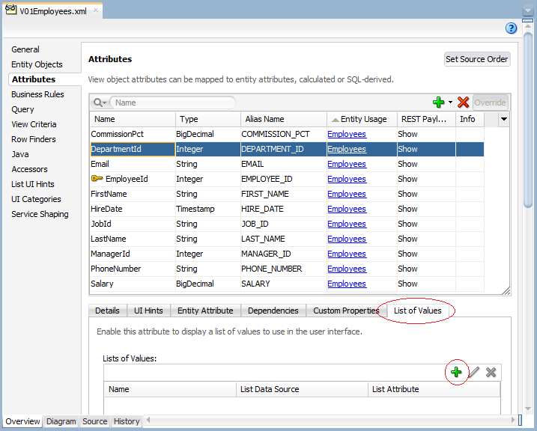
Task: Click the REST Payl... column header
Action: coord(426,119)
